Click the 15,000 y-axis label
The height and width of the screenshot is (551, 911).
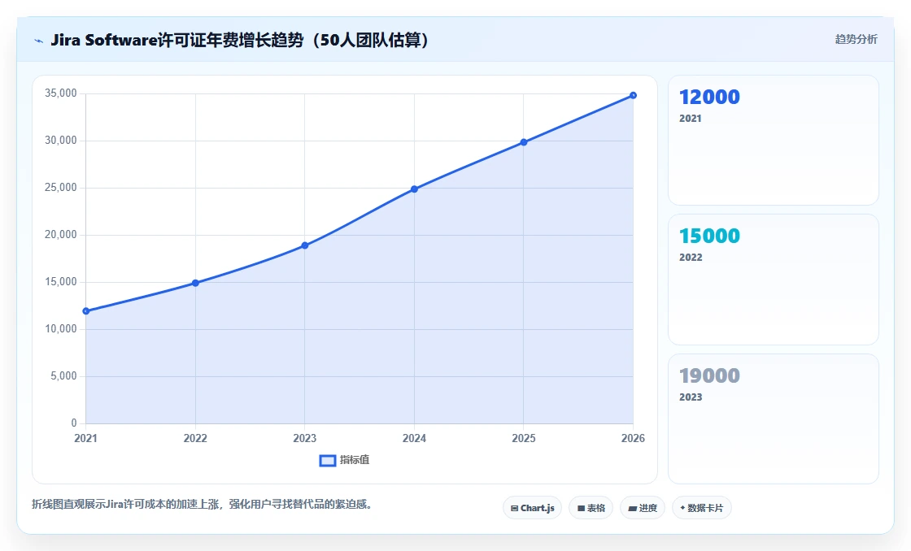60,282
